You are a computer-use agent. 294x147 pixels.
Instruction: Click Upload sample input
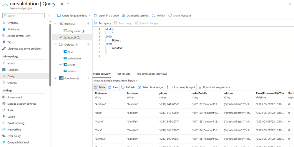(180, 87)
